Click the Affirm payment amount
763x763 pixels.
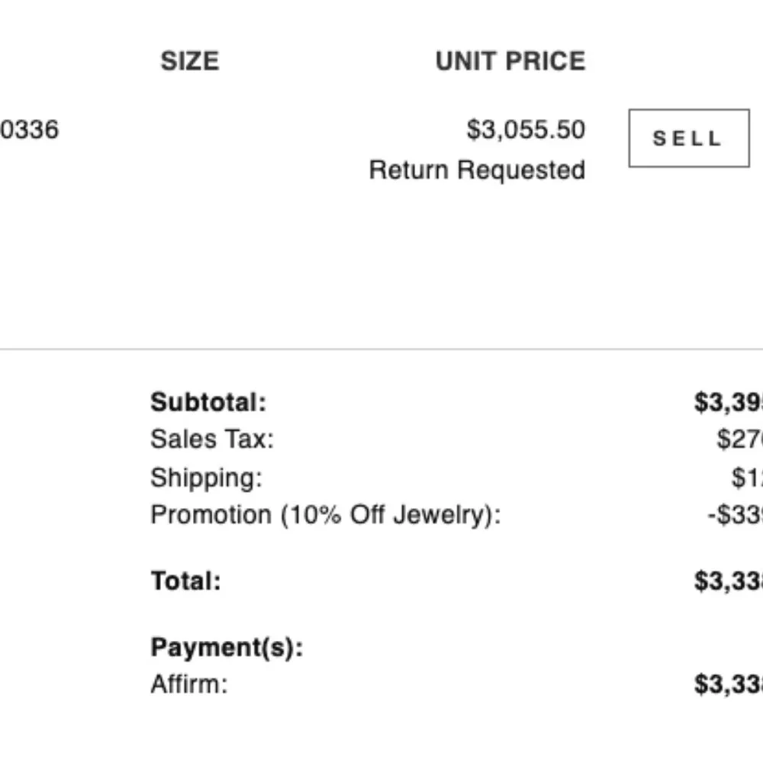tap(729, 684)
